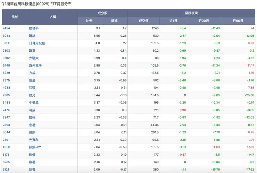The height and width of the screenshot is (173, 257).
Task: Click the 代號 column header
Action: click(15, 17)
